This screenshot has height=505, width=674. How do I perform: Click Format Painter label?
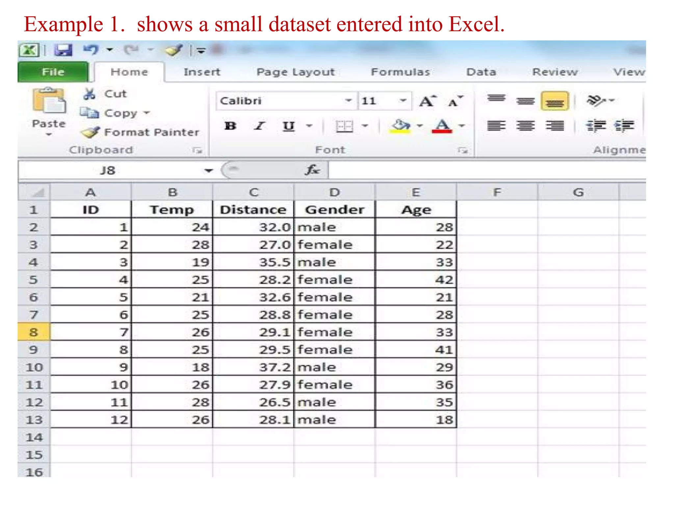(152, 132)
